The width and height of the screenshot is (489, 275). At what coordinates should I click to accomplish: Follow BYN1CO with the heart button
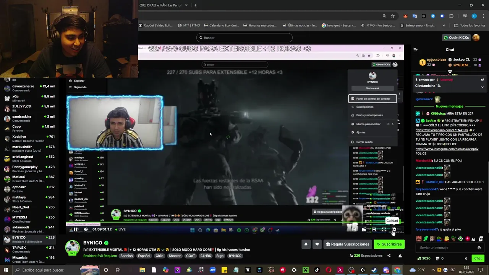point(317,244)
